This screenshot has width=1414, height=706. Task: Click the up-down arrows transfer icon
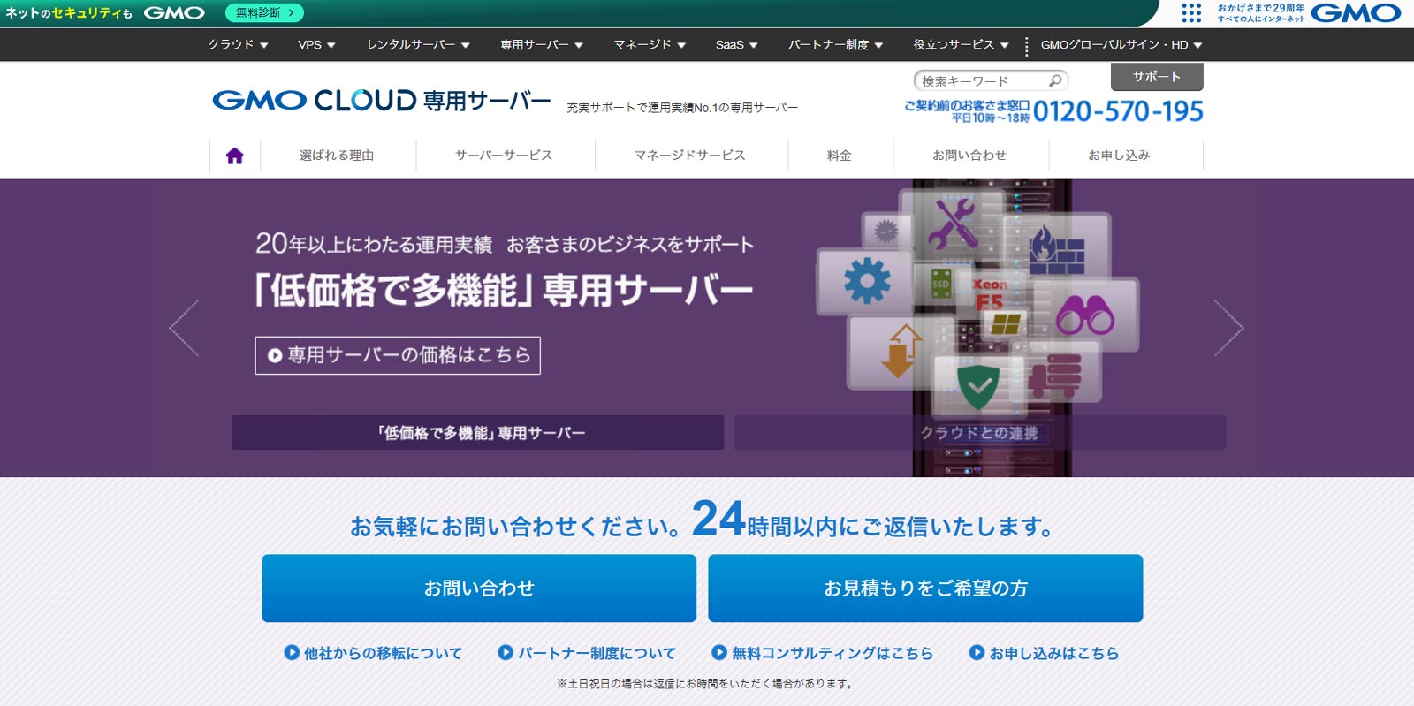coord(900,351)
